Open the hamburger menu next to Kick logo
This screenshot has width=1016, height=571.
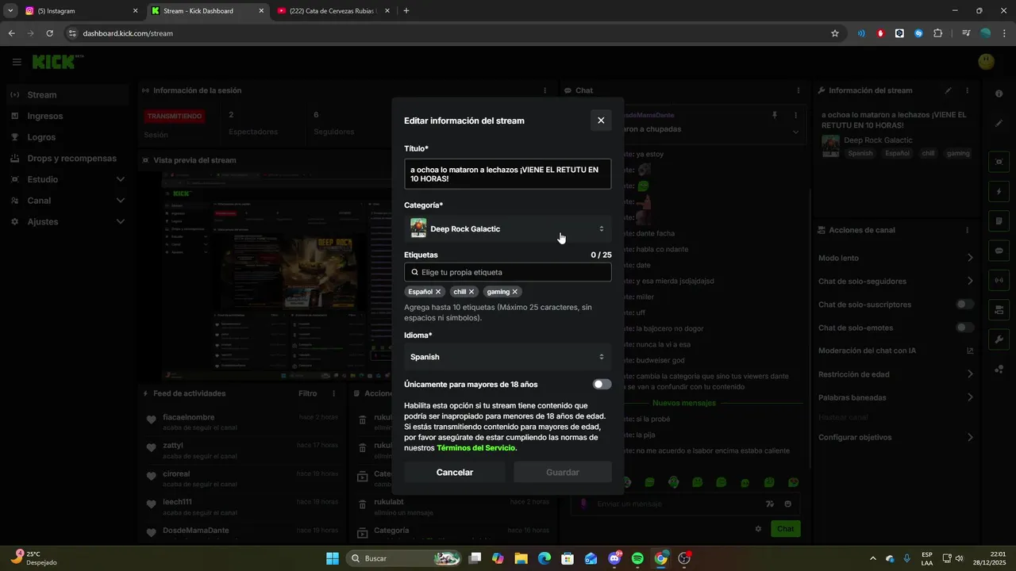[17, 62]
